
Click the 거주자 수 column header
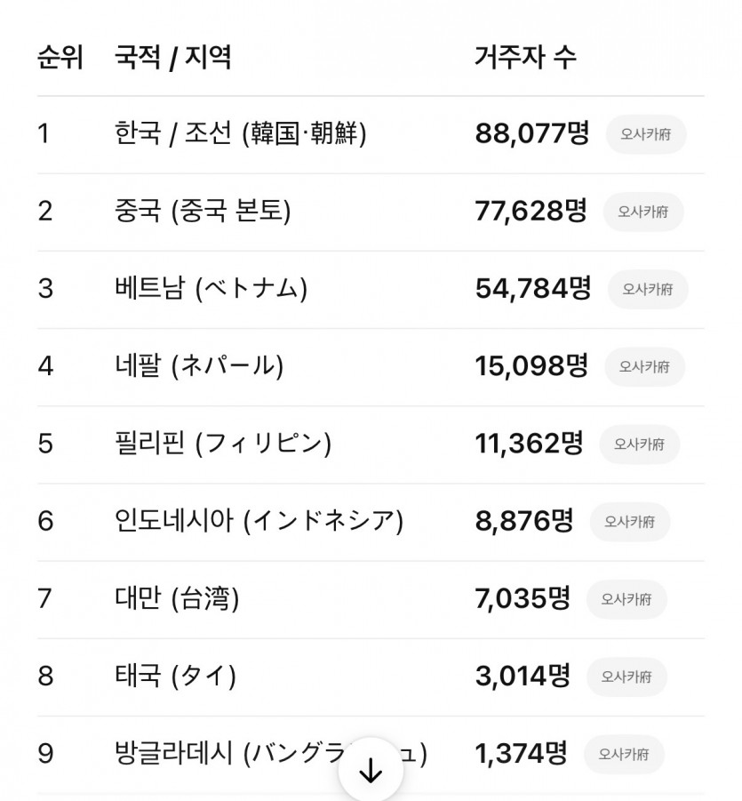525,58
